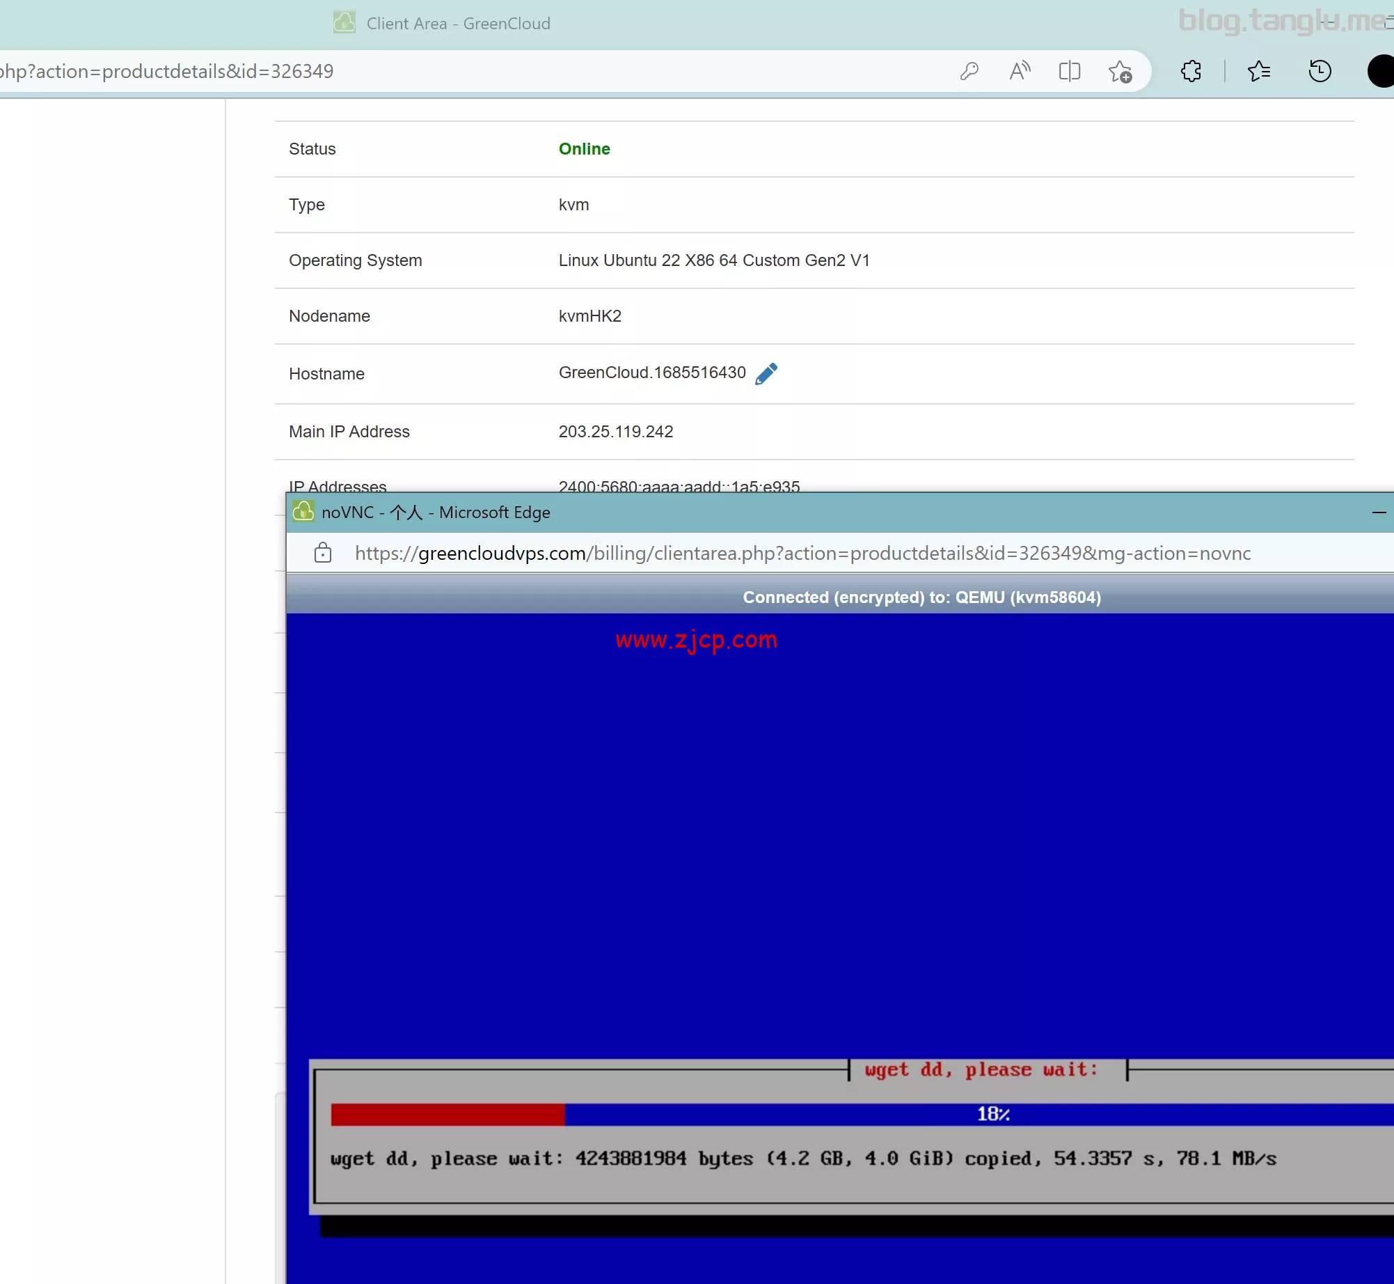
Task: Toggle split screen view
Action: point(1070,71)
